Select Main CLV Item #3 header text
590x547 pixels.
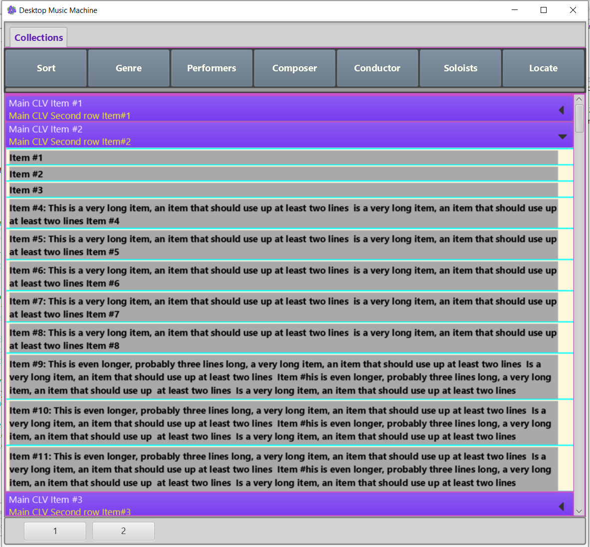coord(45,500)
